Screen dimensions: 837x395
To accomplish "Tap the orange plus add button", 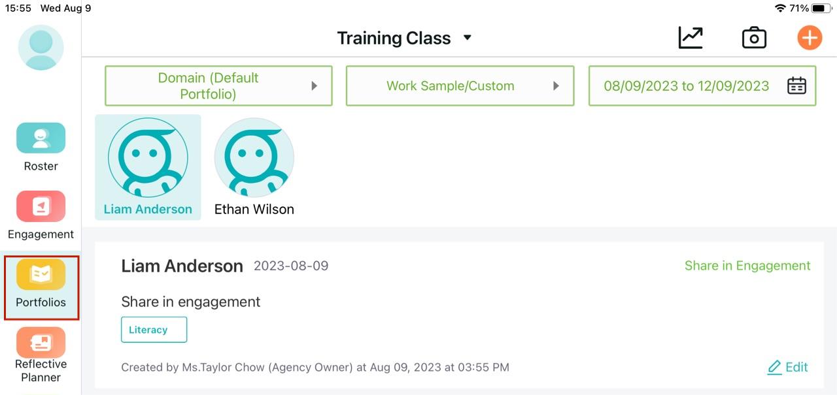I will [x=810, y=38].
